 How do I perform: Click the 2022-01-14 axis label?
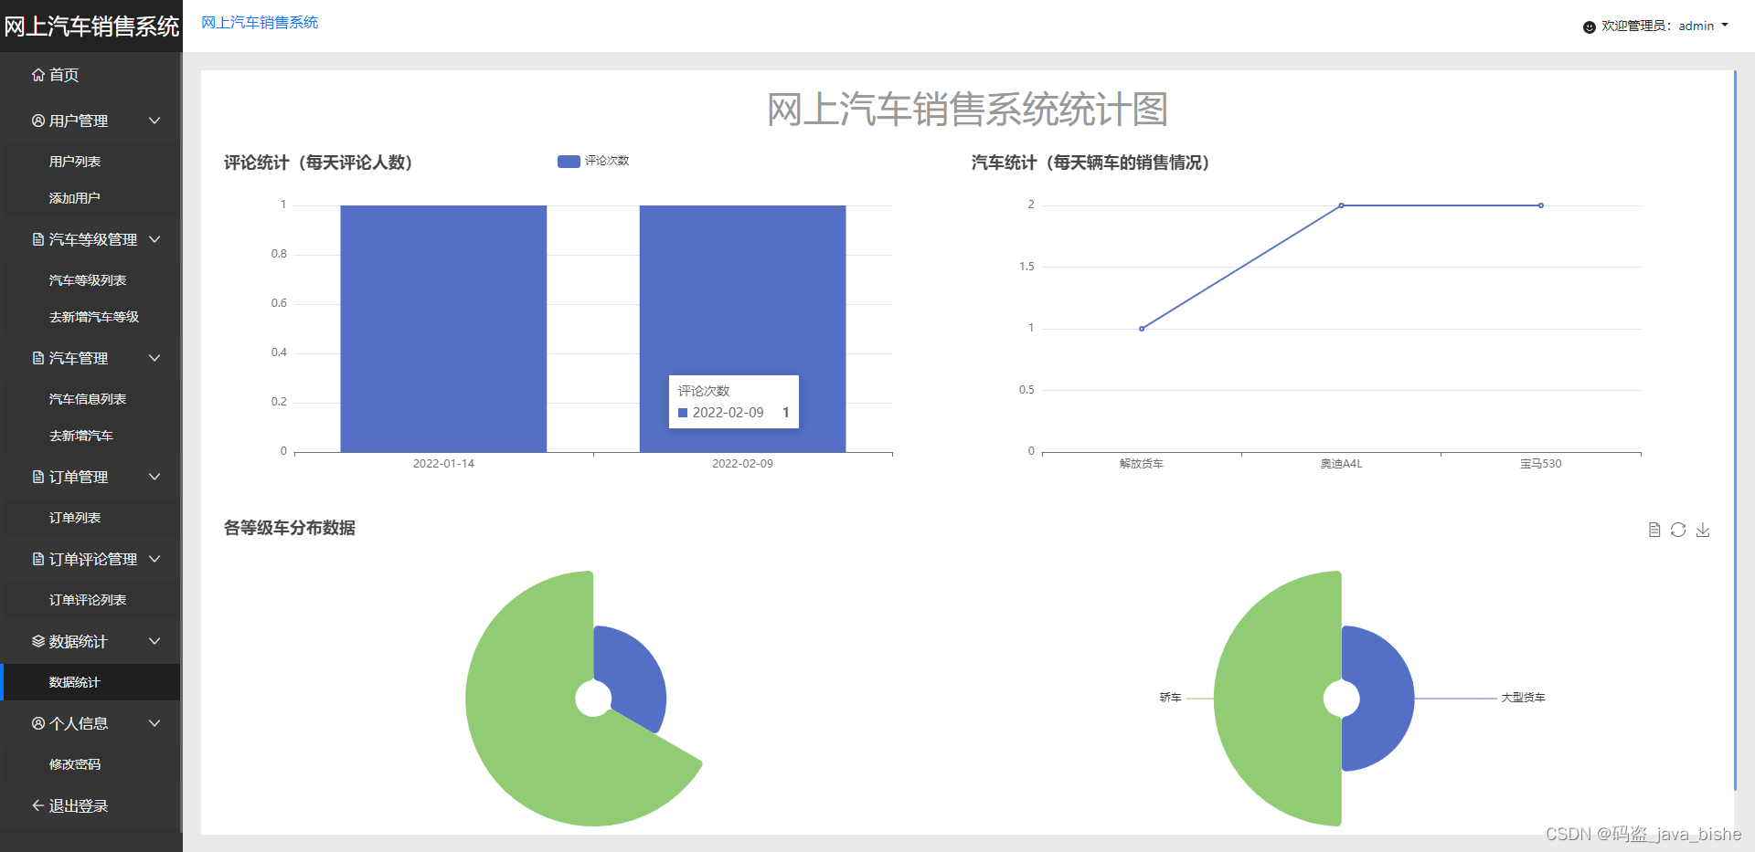[x=443, y=464]
